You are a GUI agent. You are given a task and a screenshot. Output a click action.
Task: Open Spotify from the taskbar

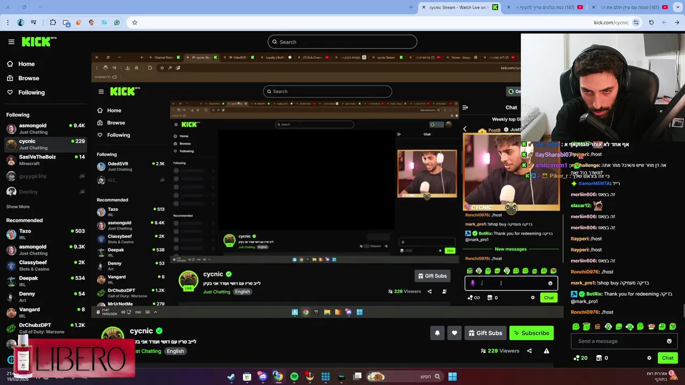(294, 376)
